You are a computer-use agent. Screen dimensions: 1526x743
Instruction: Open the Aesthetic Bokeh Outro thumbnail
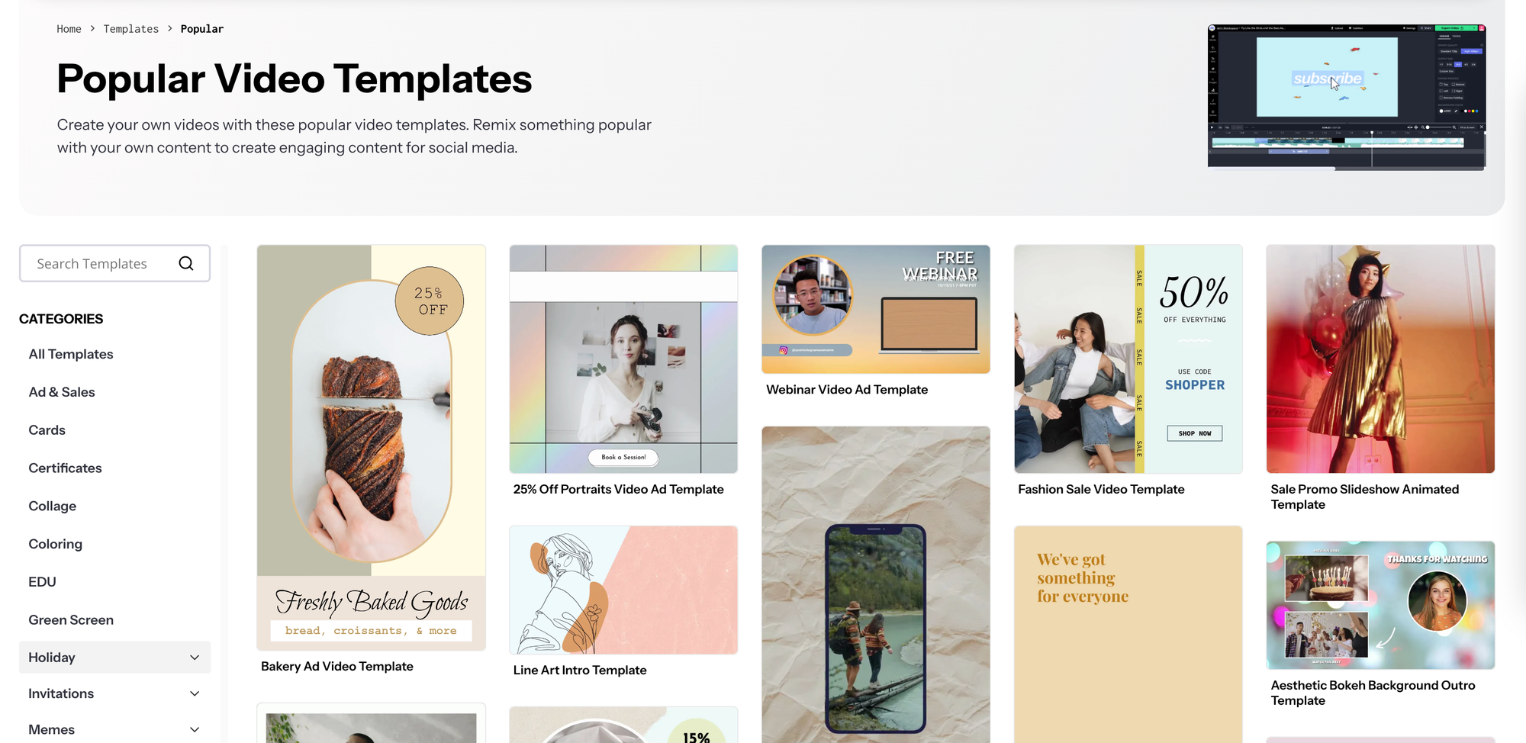coord(1380,606)
